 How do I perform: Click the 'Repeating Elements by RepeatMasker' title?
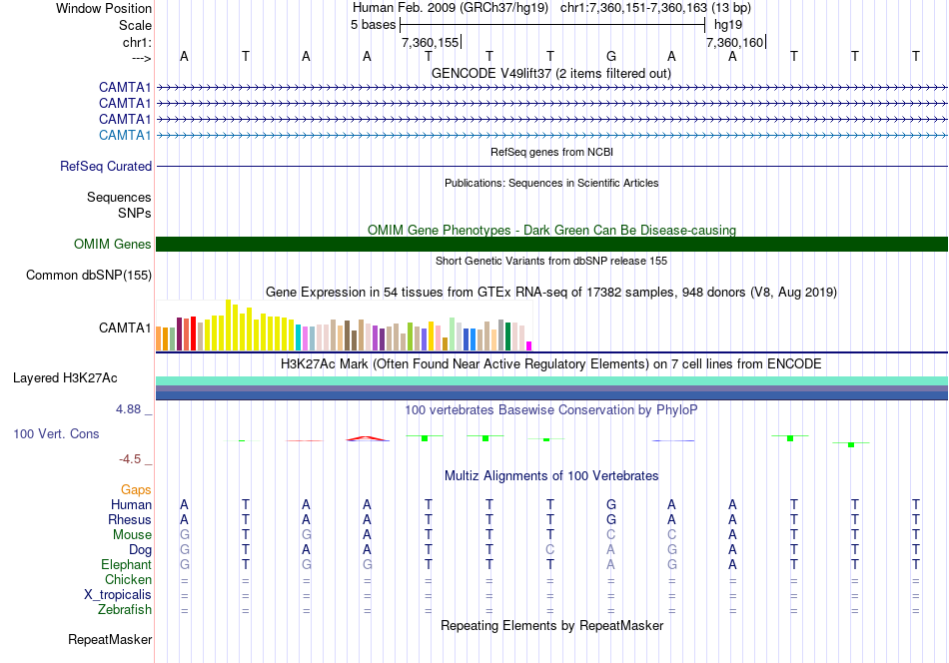(551, 625)
